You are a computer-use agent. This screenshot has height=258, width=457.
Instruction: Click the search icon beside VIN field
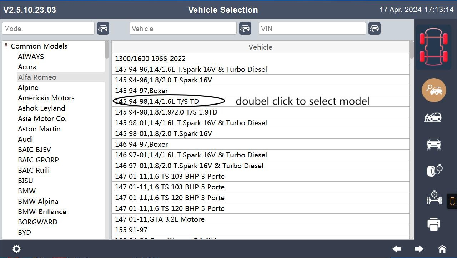coord(375,29)
